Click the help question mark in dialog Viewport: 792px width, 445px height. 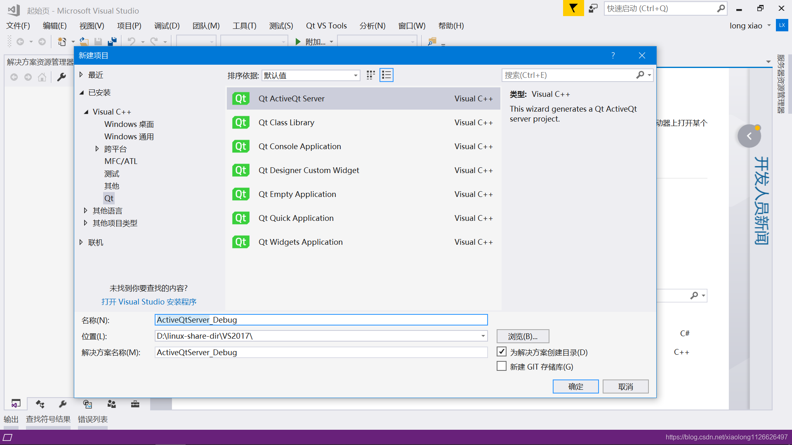point(613,55)
